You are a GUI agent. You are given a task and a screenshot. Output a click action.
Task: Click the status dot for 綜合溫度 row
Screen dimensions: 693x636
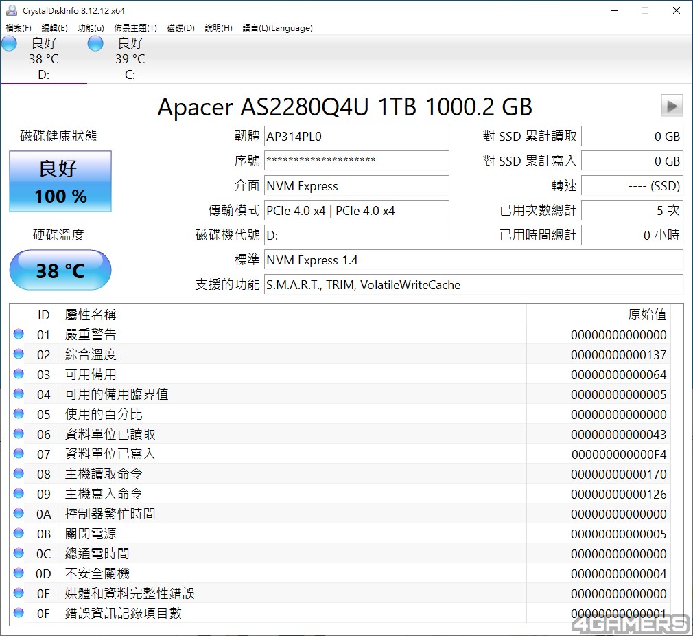19,354
